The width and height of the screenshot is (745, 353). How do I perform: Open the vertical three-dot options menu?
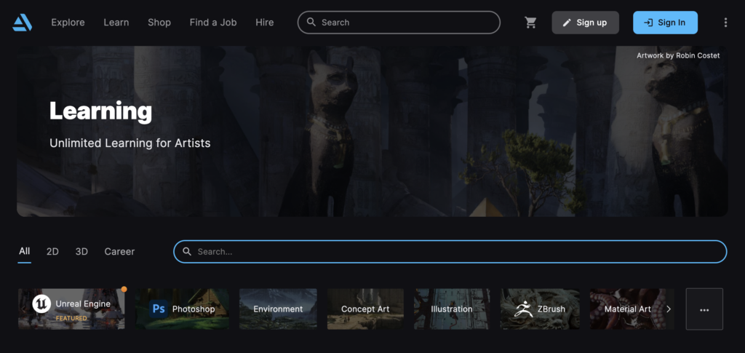[725, 23]
